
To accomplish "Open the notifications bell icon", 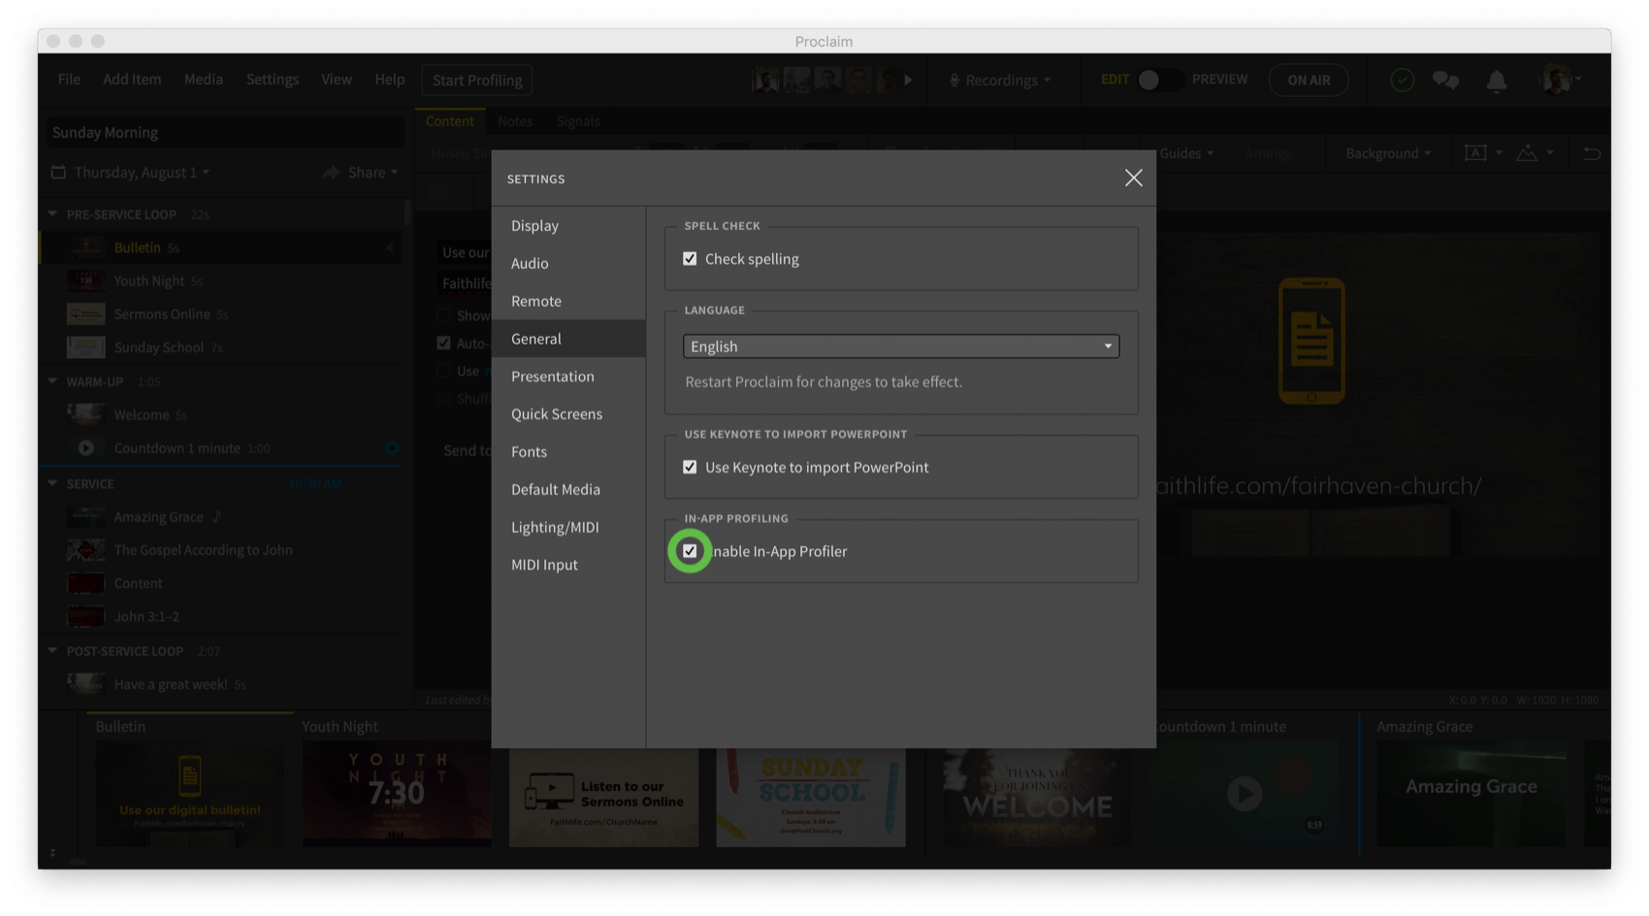I will pos(1497,82).
